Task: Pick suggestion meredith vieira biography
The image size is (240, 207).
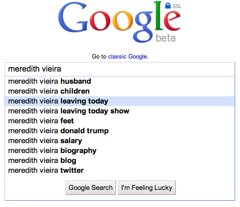Action: click(120, 151)
